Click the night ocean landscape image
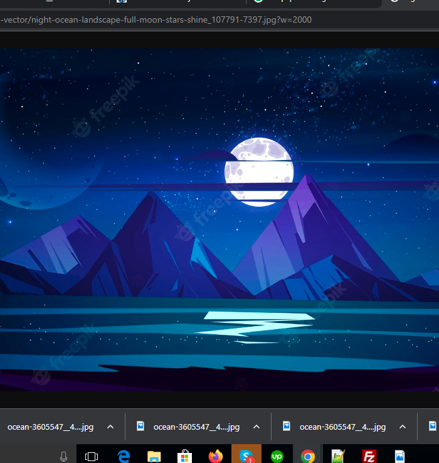This screenshot has width=439, height=463. coord(219,220)
